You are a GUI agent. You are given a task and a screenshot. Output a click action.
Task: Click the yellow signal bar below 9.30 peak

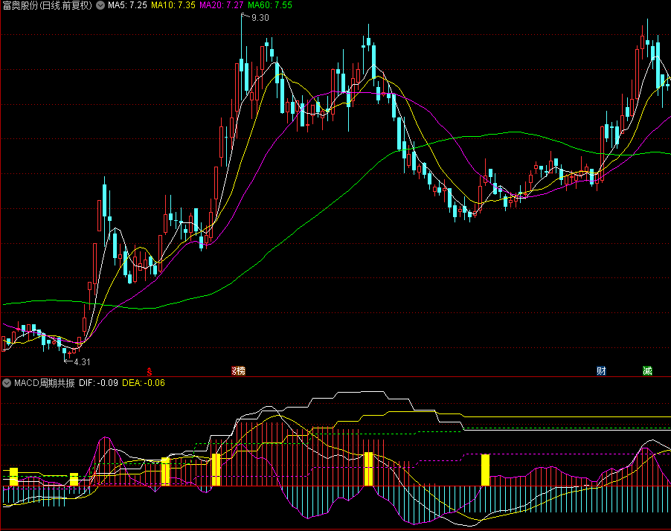tap(216, 470)
